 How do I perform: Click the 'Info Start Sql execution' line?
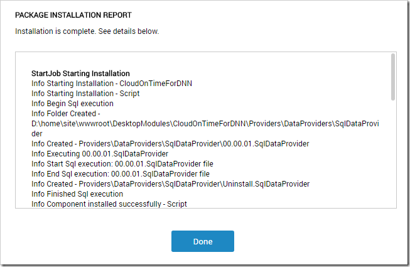tap(122, 164)
